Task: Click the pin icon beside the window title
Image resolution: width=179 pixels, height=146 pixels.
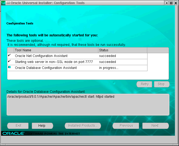Action: point(8,3)
